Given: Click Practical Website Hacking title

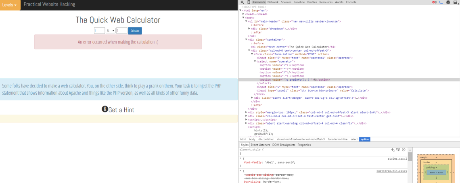Looking at the screenshot, I should [49, 4].
